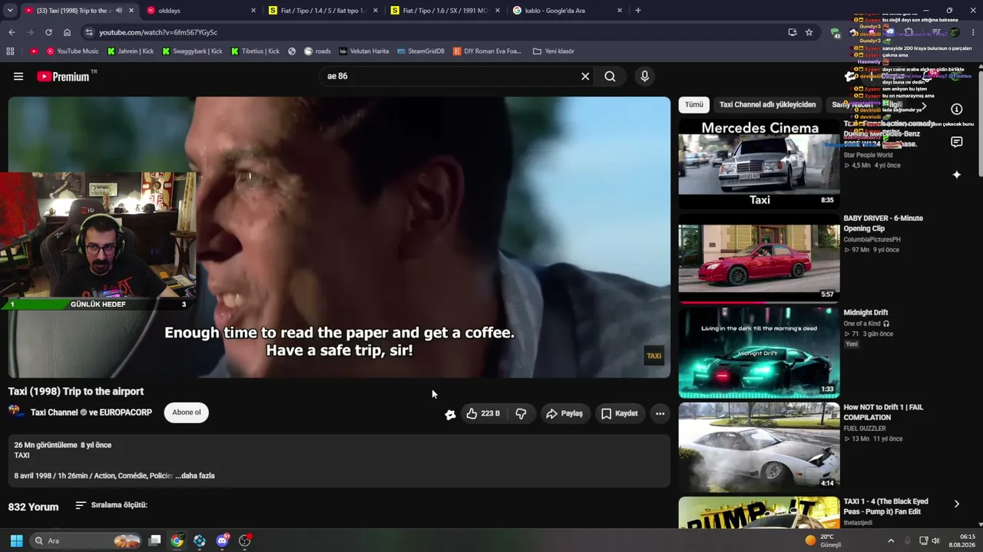Open the YouTube guide hamburger menu
This screenshot has height=552, width=983.
coord(18,76)
